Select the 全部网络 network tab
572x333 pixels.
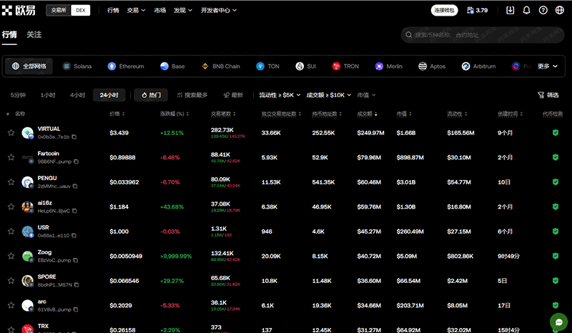[x=29, y=66]
